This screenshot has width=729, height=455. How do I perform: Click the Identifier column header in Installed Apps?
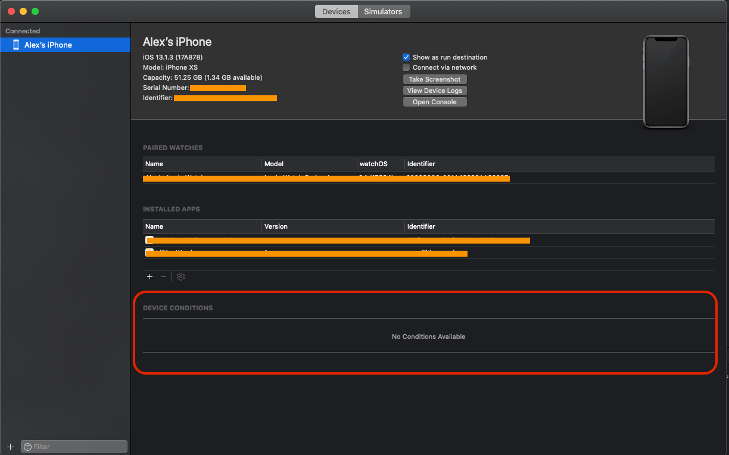pos(421,226)
